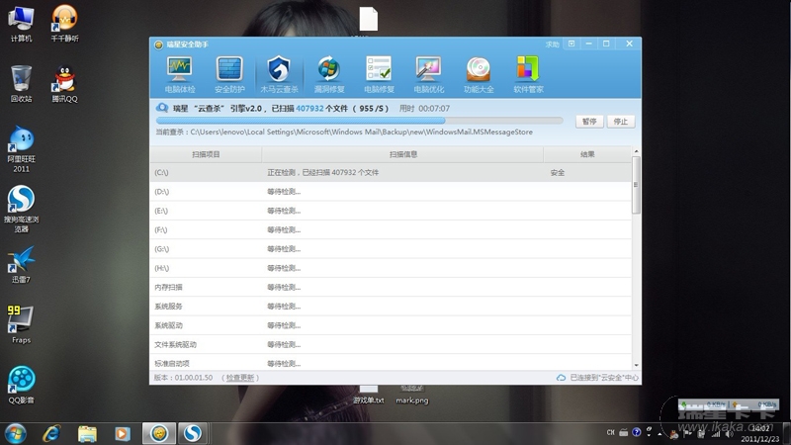Select the 电脑优化 optimization icon
Screen dimensions: 791x445
[x=428, y=74]
